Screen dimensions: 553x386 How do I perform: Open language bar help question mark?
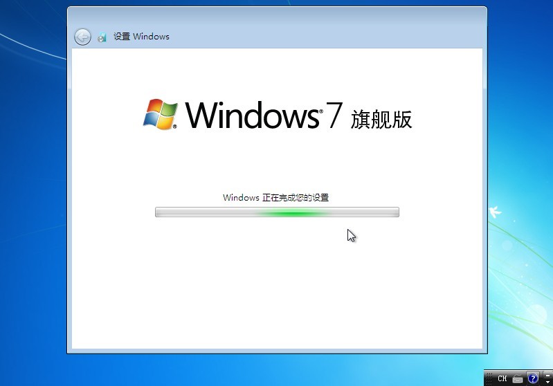click(x=533, y=378)
